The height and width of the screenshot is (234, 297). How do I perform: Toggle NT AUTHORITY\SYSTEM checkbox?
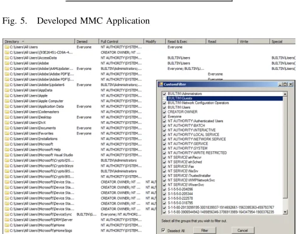164,148
